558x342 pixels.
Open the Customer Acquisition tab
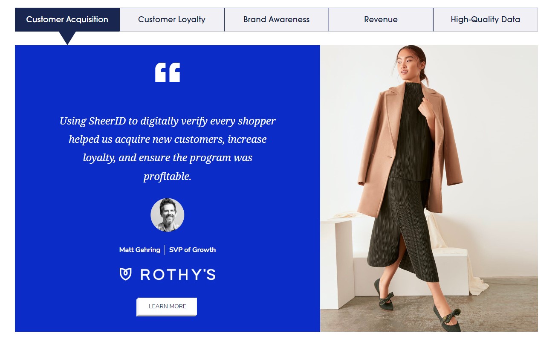point(67,20)
